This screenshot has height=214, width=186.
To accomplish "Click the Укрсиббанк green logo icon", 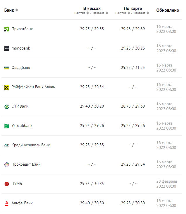I will [x=7, y=126].
